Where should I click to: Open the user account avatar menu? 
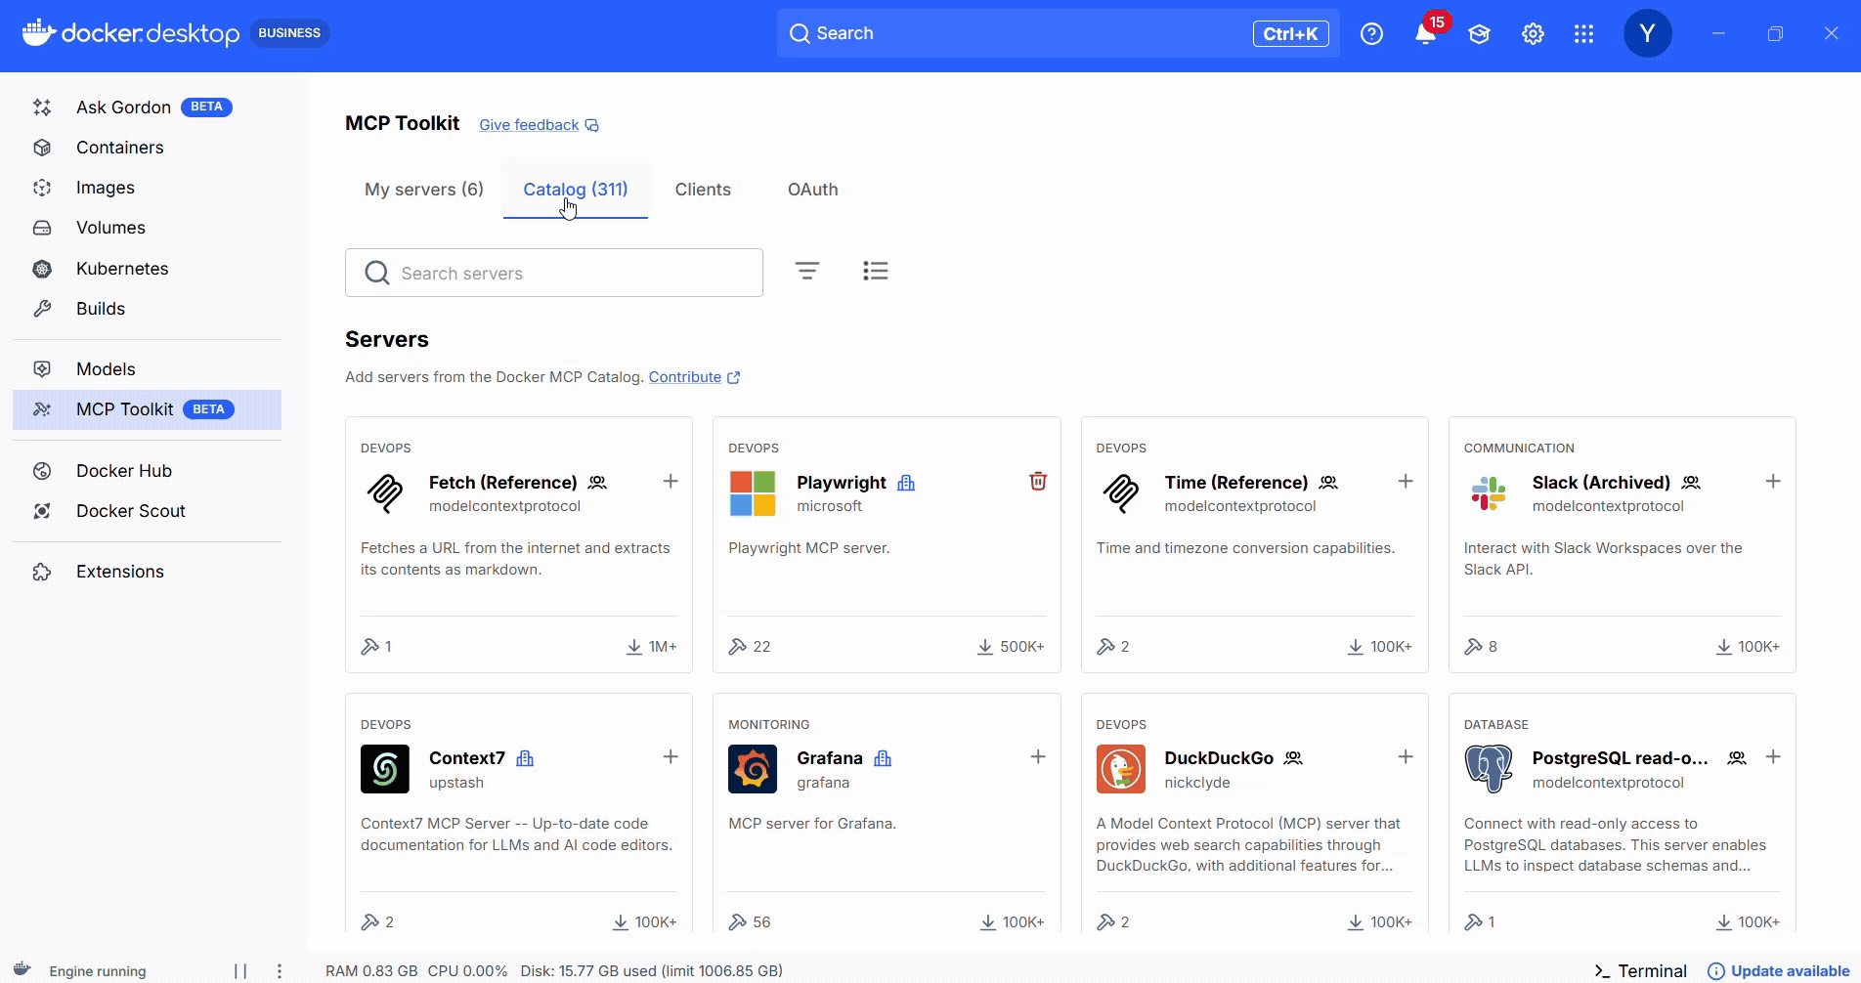[1647, 34]
